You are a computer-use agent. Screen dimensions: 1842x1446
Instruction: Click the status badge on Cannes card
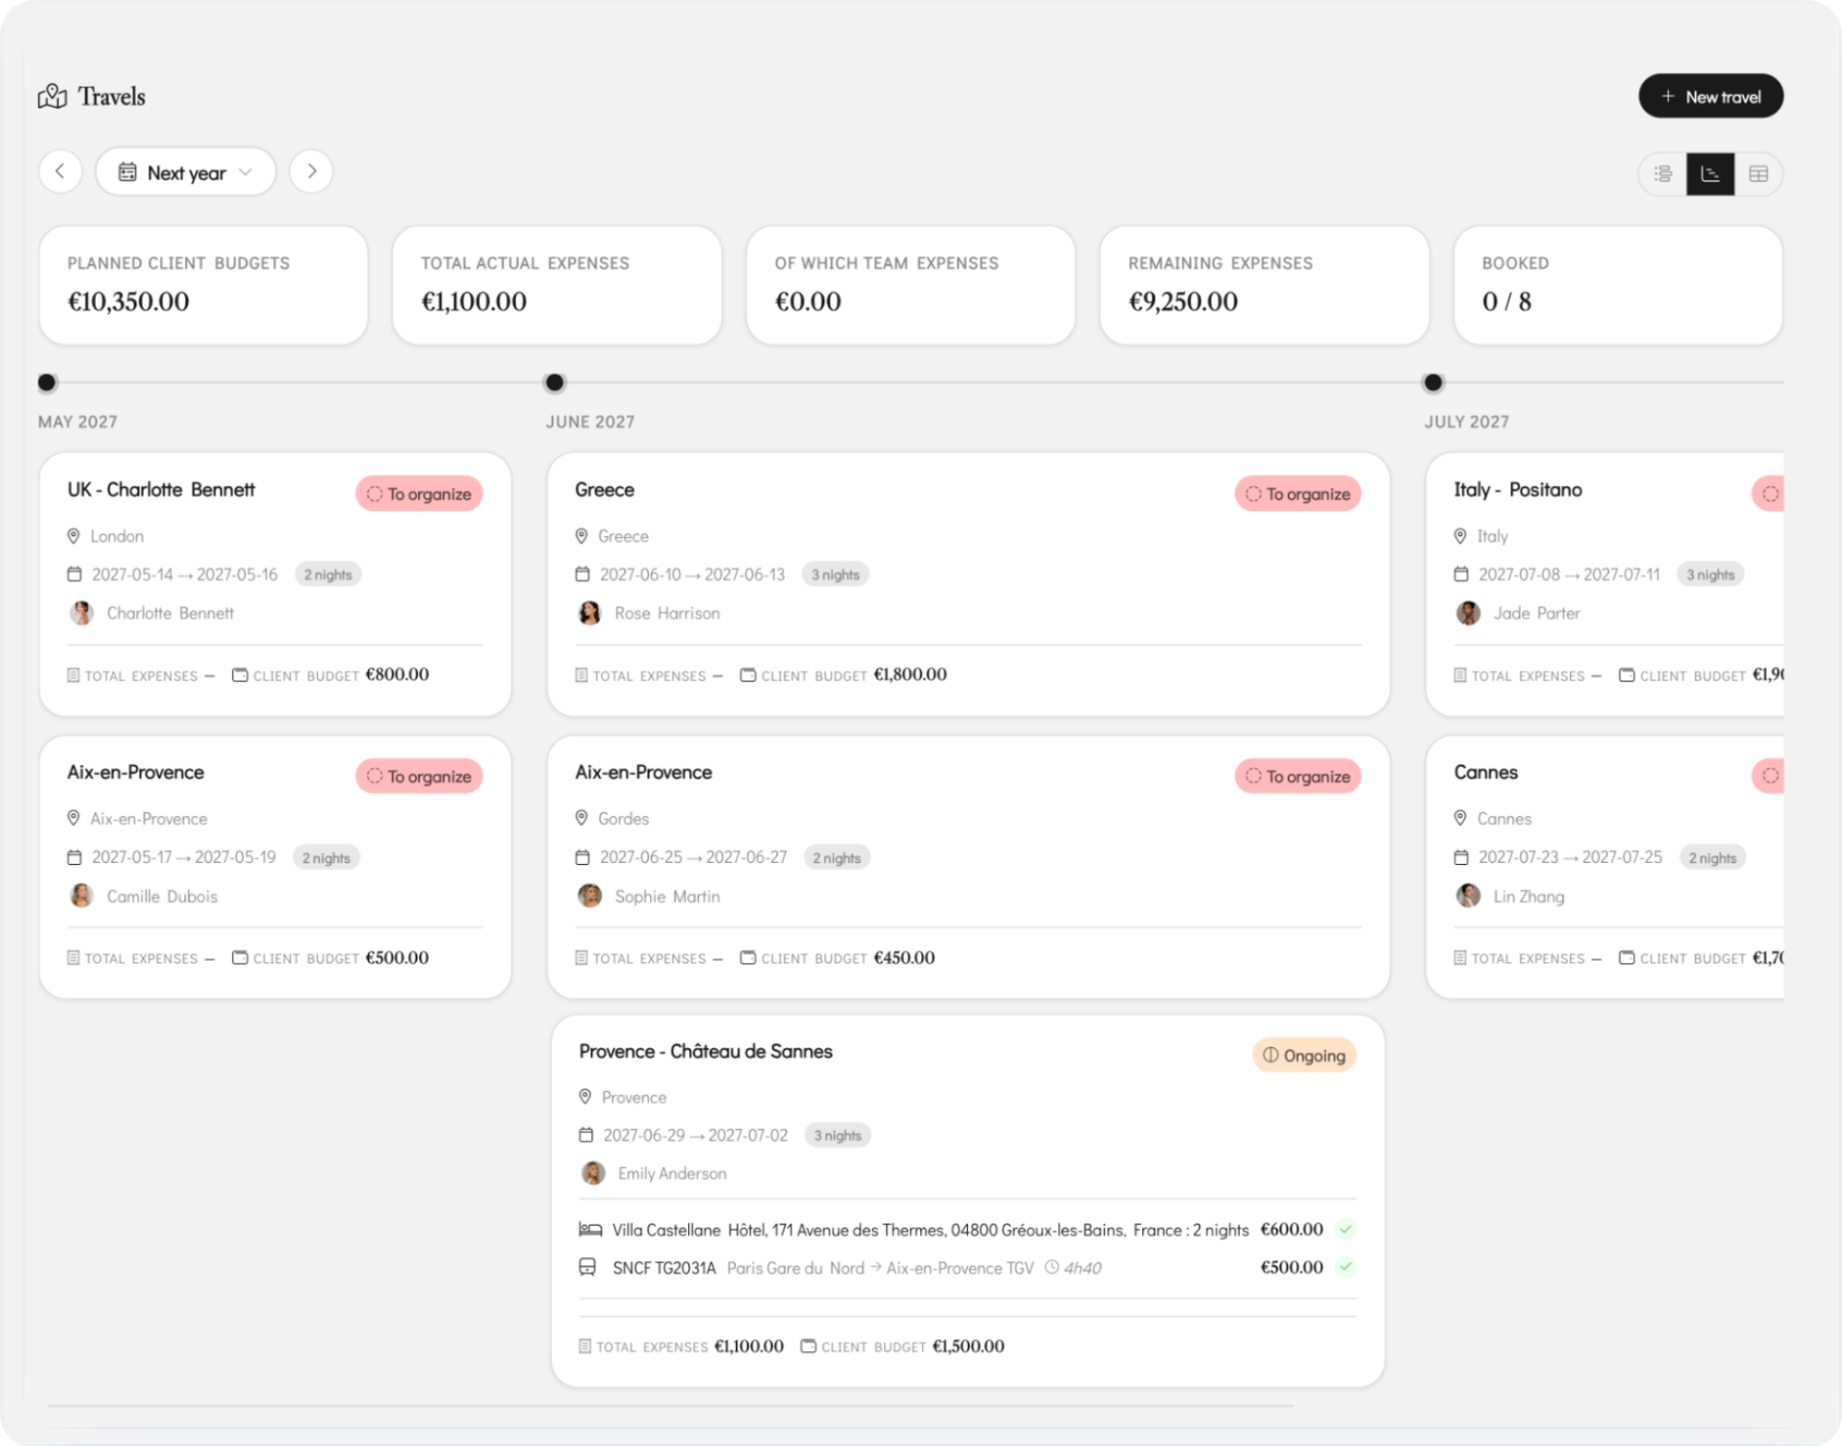(x=1768, y=776)
